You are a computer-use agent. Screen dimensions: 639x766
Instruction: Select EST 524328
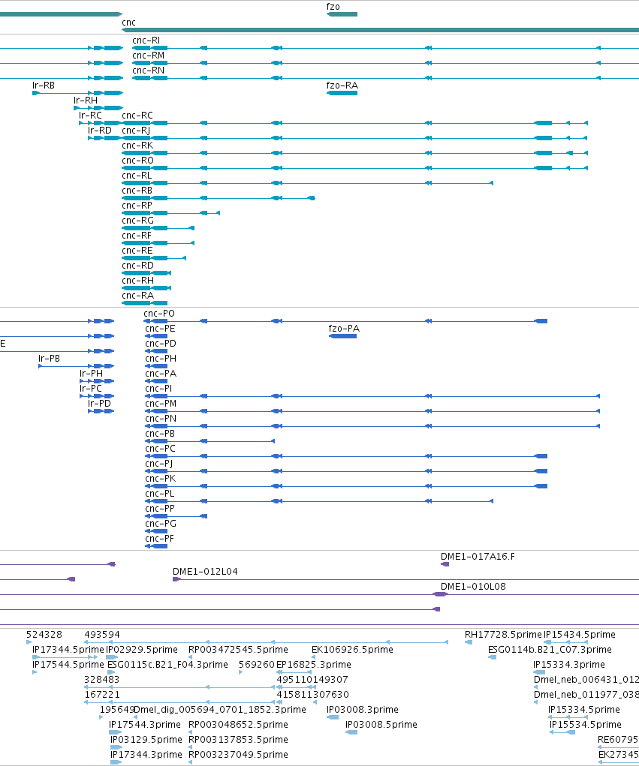pos(44,635)
